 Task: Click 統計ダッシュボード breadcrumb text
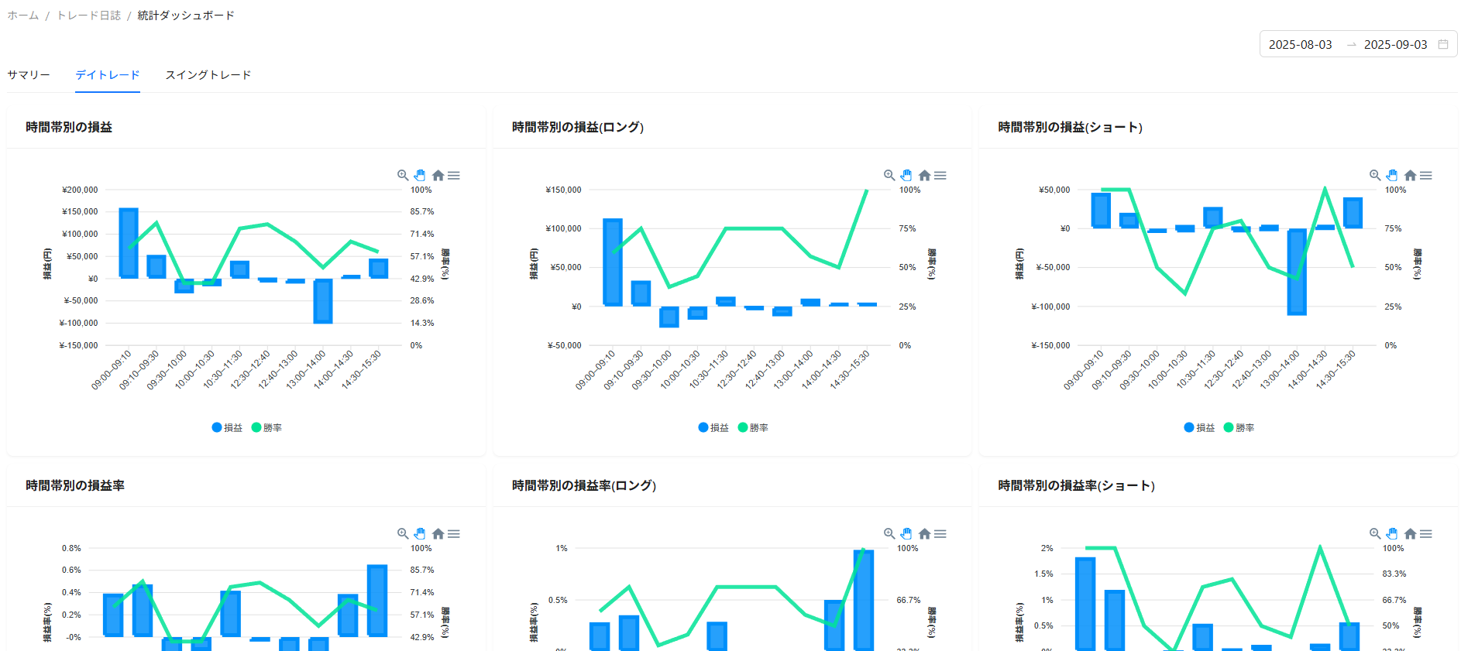pos(186,15)
